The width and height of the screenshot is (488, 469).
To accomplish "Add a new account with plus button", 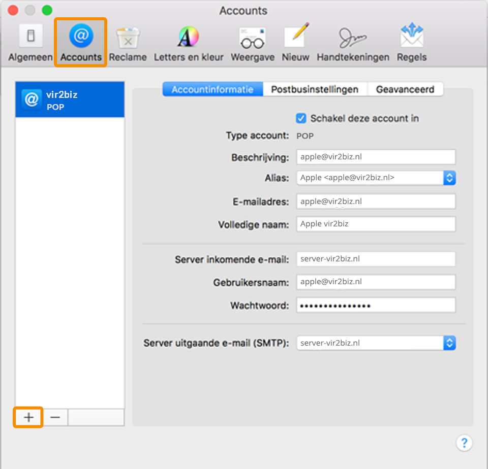I will [x=28, y=417].
